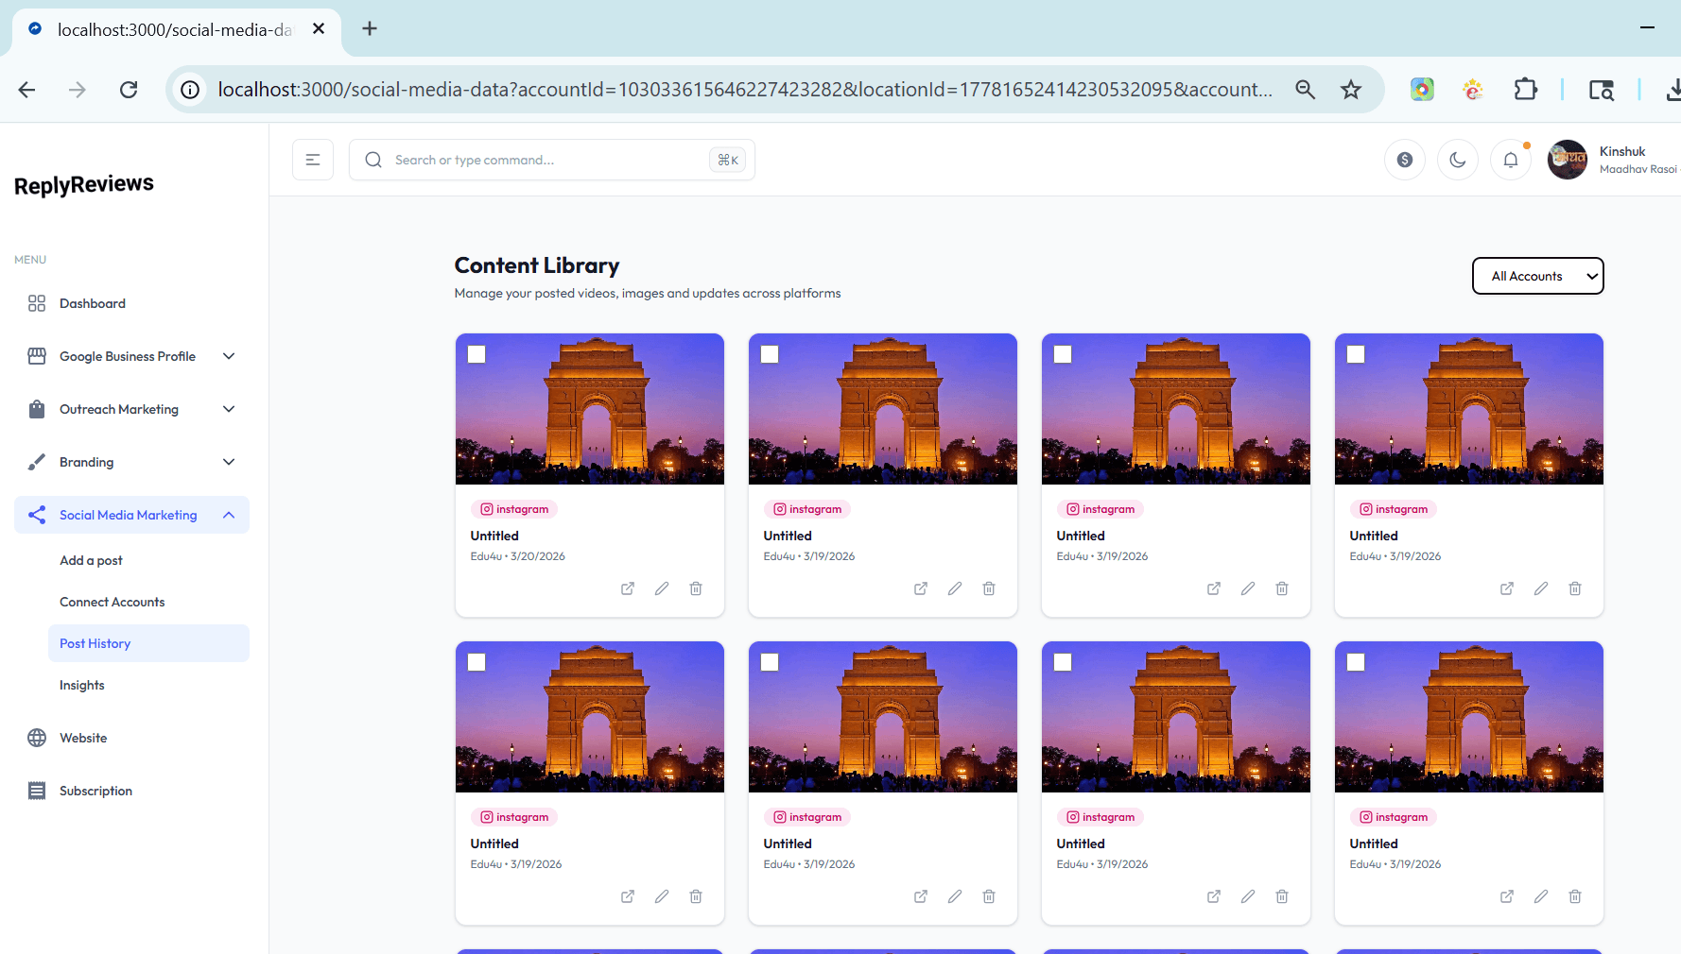Reload the browser page

[x=129, y=90]
